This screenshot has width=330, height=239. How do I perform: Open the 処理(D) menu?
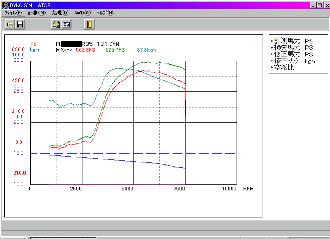pos(60,13)
